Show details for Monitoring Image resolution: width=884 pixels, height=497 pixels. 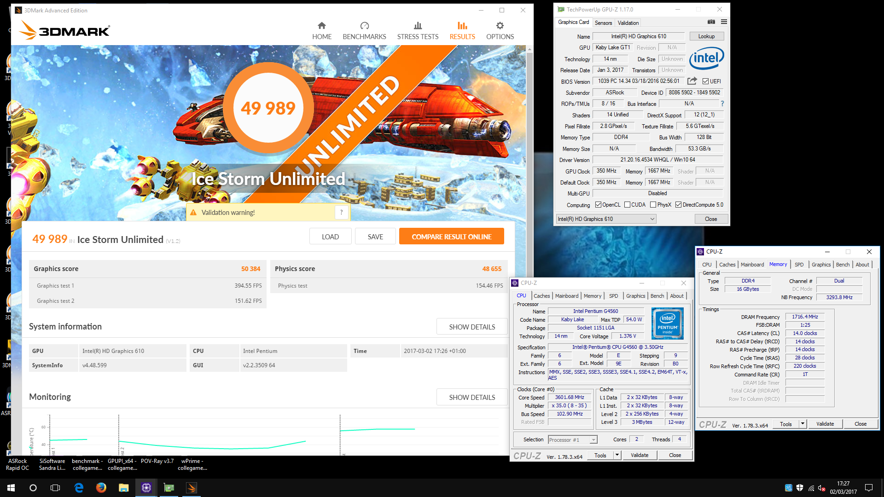coord(472,397)
